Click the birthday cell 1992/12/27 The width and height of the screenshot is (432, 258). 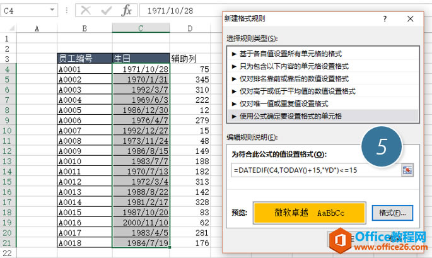pos(141,131)
